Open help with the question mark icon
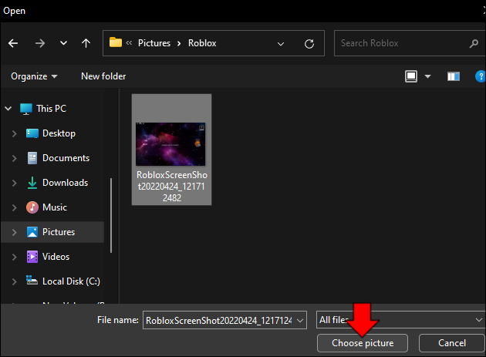 click(x=480, y=76)
